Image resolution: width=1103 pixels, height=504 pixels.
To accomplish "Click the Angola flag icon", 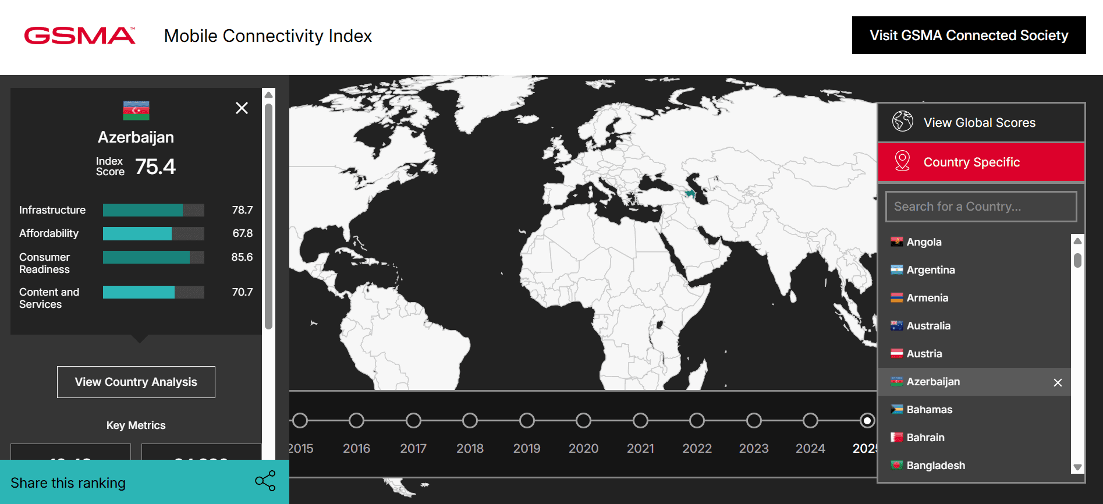I will [897, 242].
